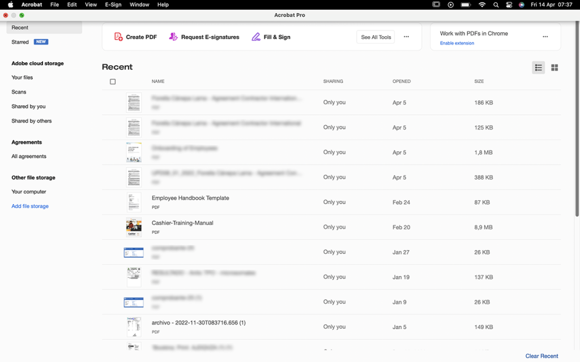The height and width of the screenshot is (362, 580).
Task: Open the File menu
Action: tap(54, 5)
